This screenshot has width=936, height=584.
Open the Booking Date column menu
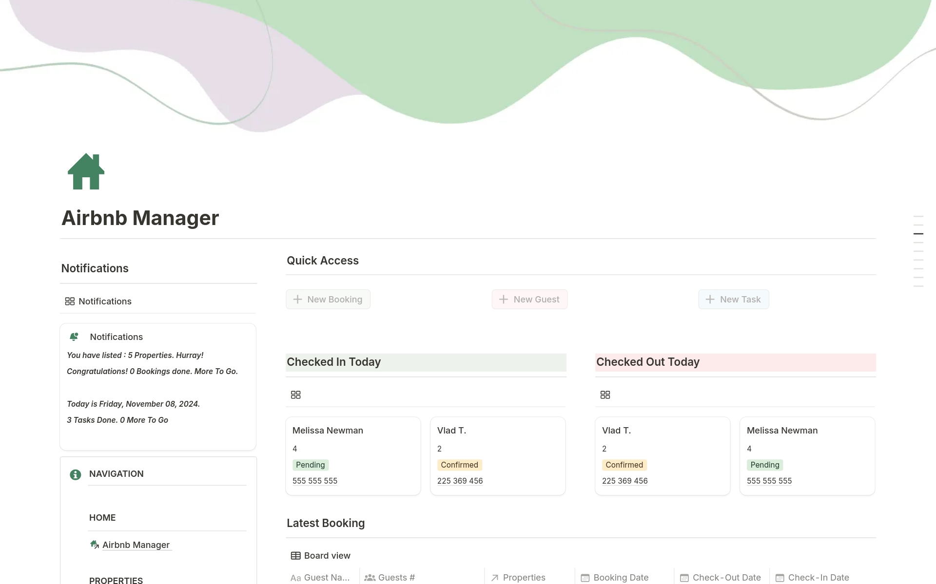click(621, 577)
